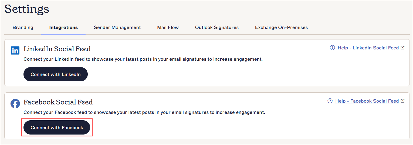Viewport: 413px width, 145px height.
Task: Click external link icon after Facebook help
Action: [x=403, y=101]
